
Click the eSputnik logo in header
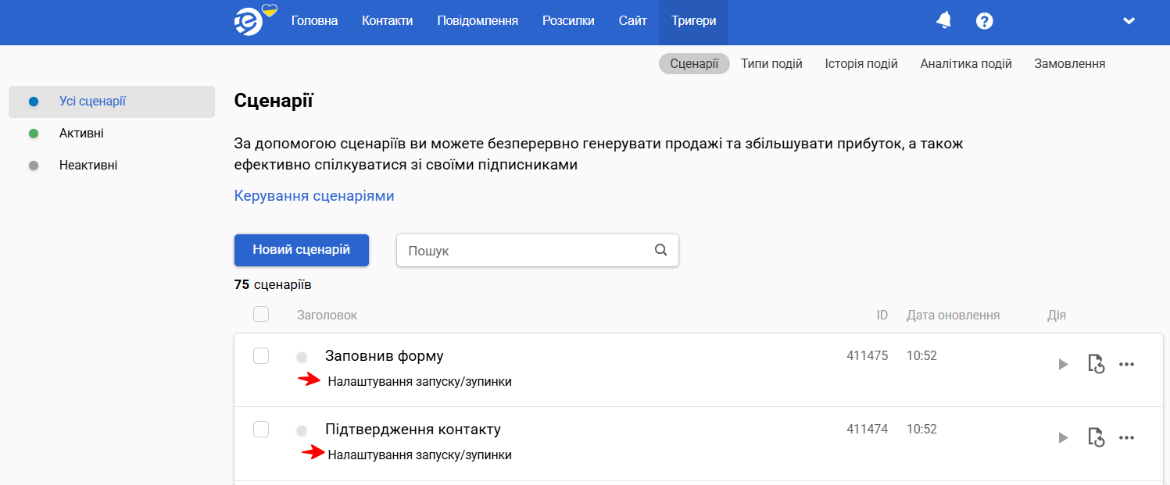click(255, 20)
